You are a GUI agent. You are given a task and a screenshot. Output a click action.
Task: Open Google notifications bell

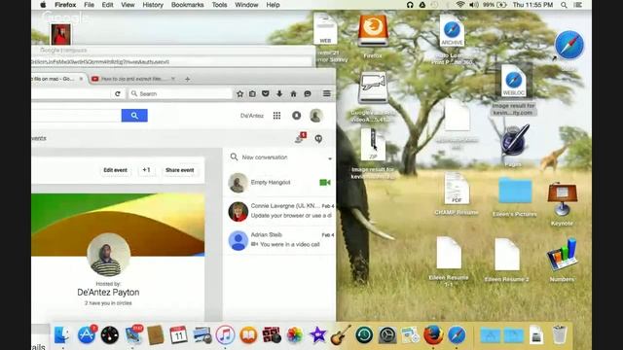click(296, 116)
